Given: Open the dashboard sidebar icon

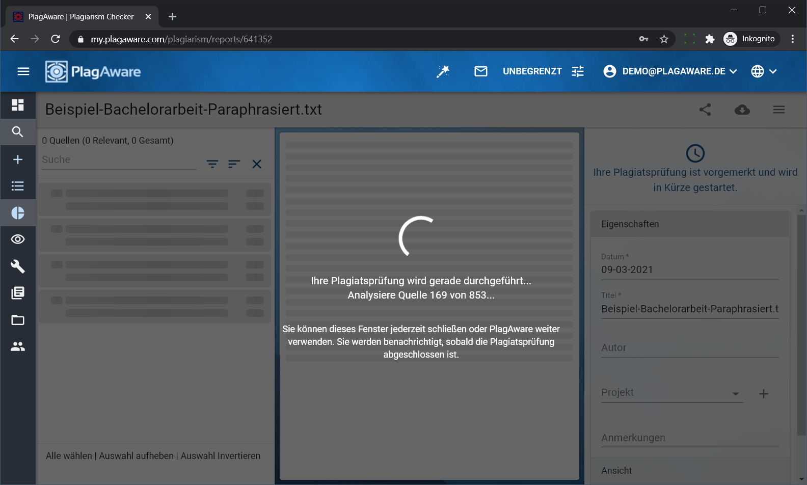Looking at the screenshot, I should (x=18, y=105).
